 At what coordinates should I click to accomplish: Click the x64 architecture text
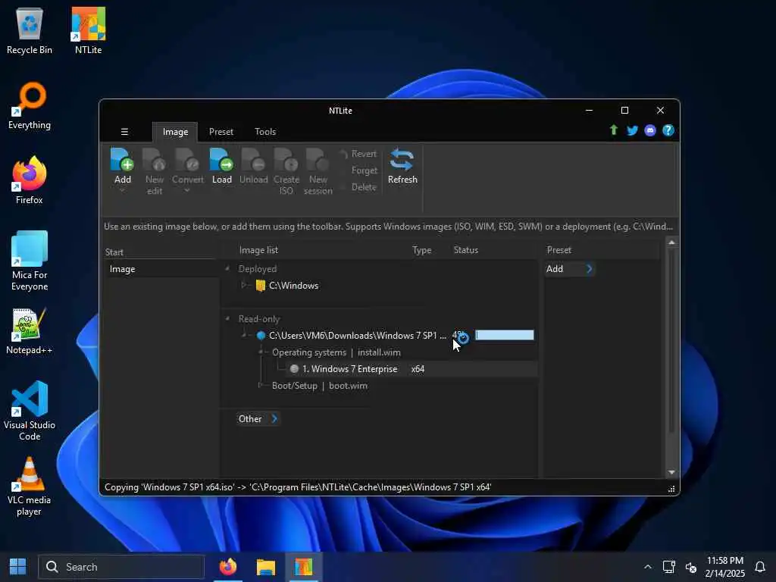(418, 369)
